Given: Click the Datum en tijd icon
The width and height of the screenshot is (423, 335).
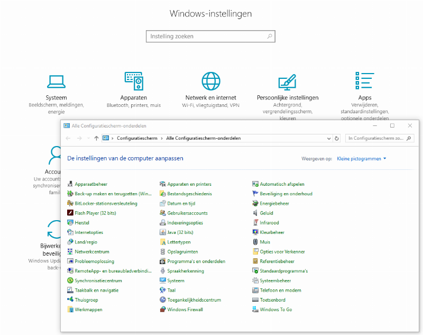Looking at the screenshot, I should point(163,203).
